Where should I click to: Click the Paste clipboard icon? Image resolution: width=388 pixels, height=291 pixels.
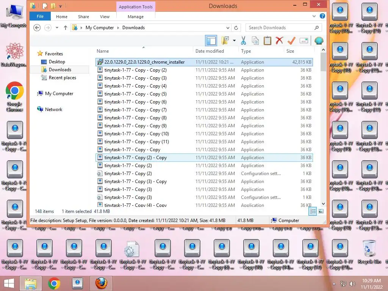[268, 41]
